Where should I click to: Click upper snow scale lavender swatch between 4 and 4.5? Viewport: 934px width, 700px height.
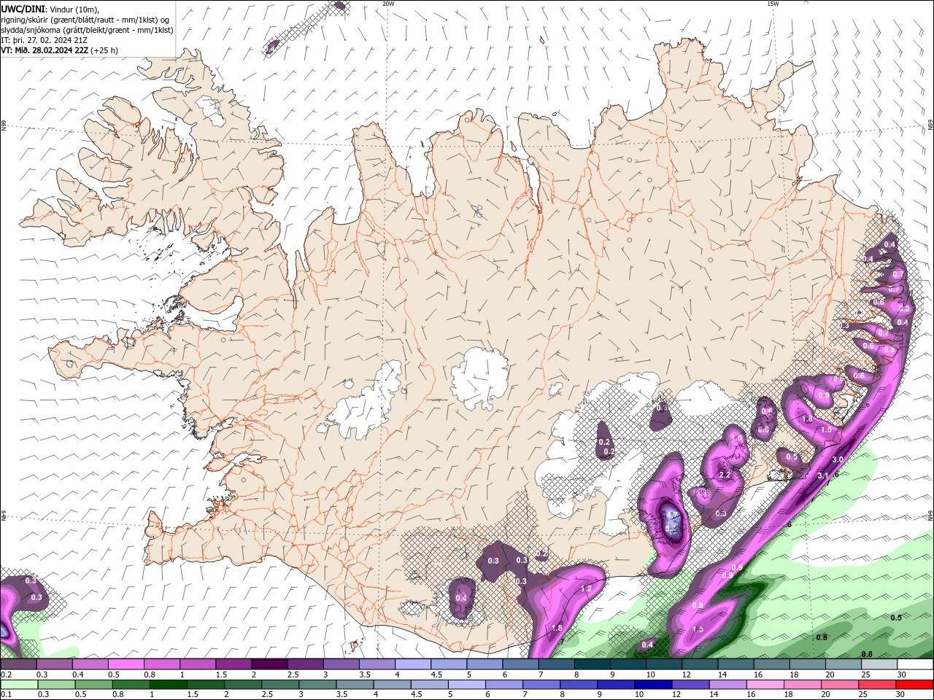point(413,664)
